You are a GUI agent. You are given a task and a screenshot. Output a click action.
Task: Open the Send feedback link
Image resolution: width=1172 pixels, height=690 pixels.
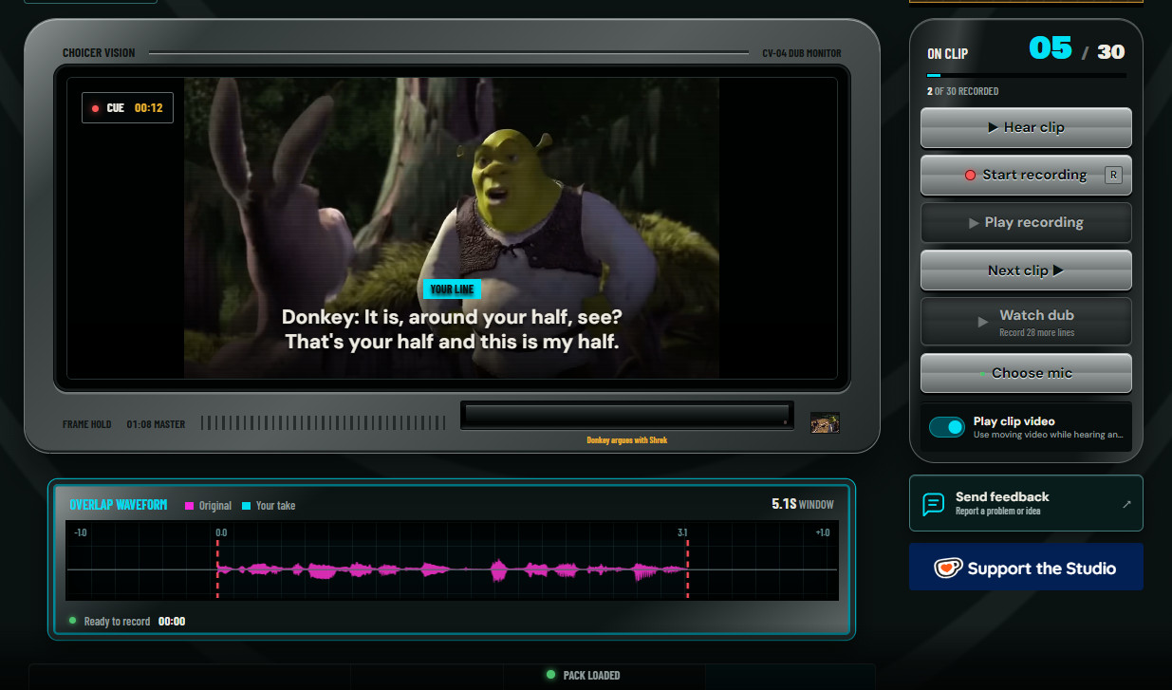pyautogui.click(x=1026, y=503)
